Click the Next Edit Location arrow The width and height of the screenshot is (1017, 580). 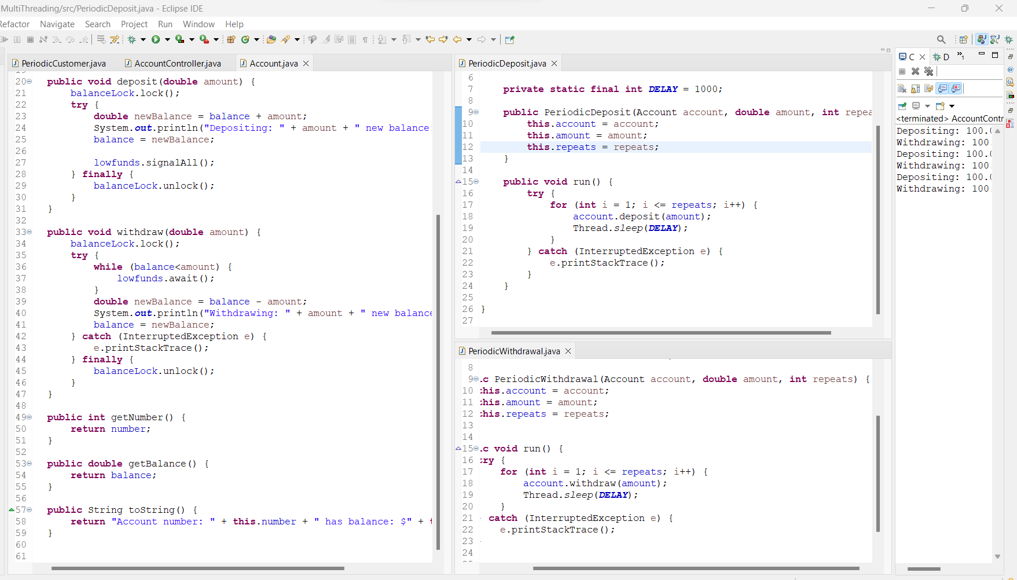coord(443,39)
